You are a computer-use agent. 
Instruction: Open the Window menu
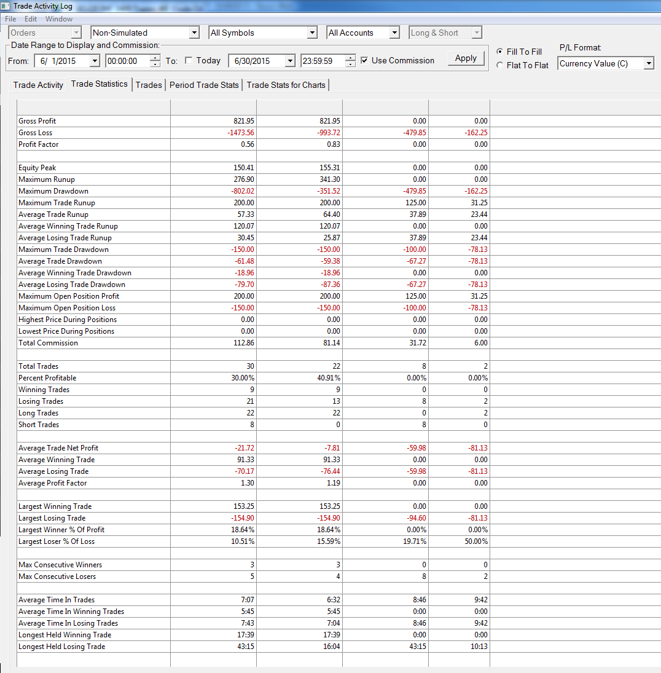59,19
